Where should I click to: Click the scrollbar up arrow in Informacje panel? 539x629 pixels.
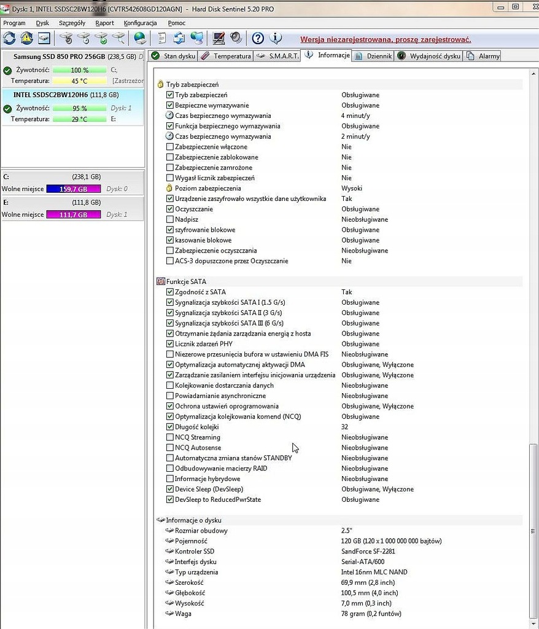533,74
